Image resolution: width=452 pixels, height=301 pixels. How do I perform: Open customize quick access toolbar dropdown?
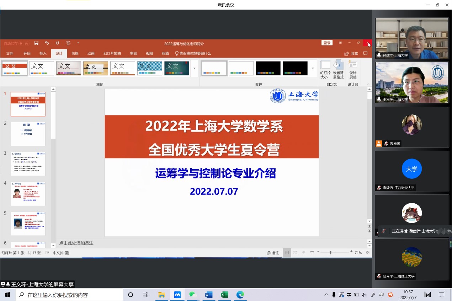coord(78,43)
